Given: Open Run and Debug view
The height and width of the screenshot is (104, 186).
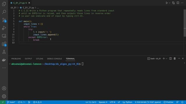Looking at the screenshot, I should (4, 28).
